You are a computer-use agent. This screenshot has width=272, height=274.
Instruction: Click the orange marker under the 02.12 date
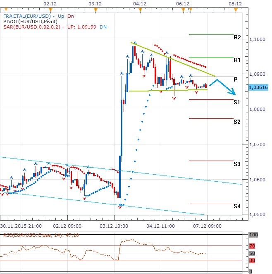click(x=50, y=8)
